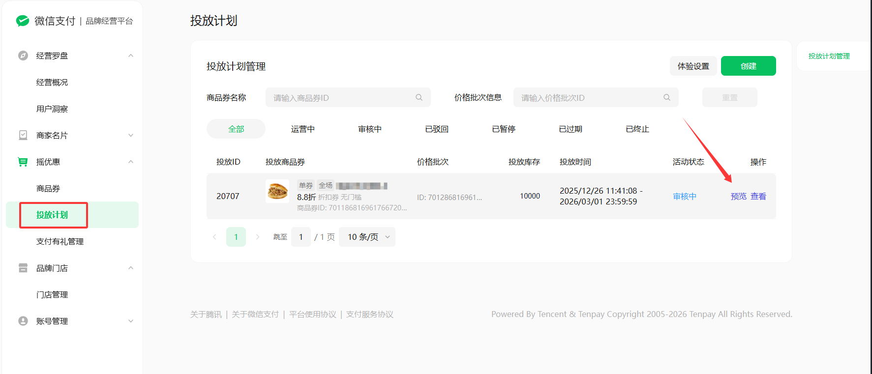Click search icon in 商品券名称 field

[419, 97]
